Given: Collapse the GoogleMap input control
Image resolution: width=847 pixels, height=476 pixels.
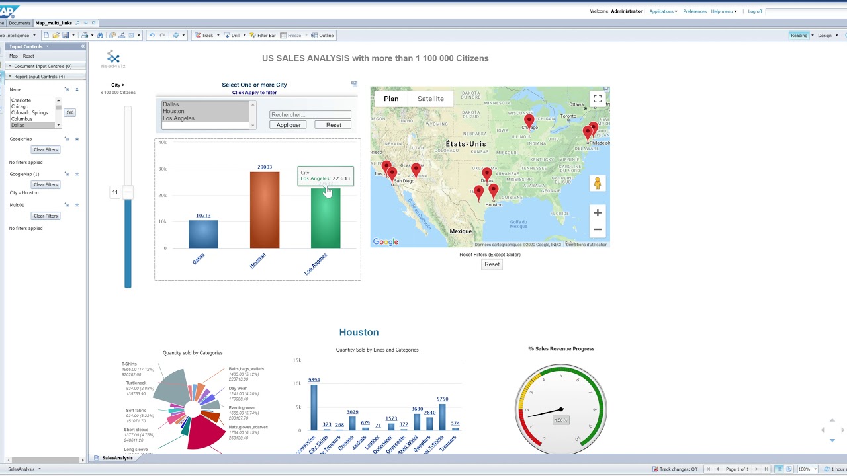Looking at the screenshot, I should 77,139.
